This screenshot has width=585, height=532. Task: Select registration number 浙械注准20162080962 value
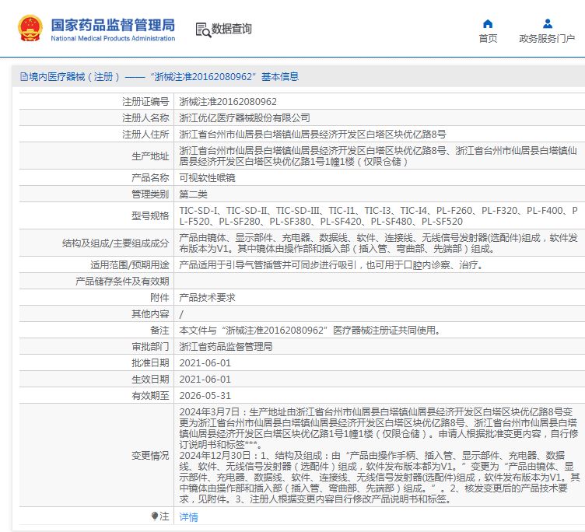pyautogui.click(x=228, y=101)
